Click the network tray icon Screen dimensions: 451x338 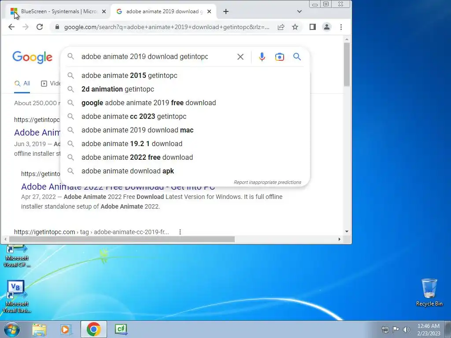[x=385, y=330]
